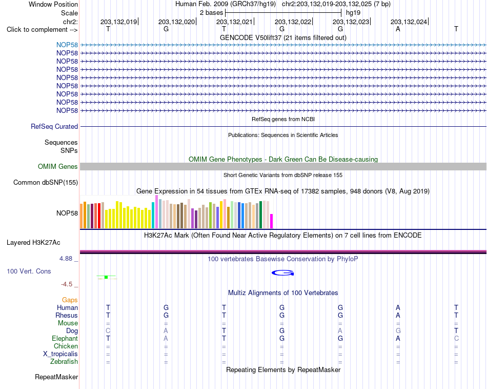487x389 pixels.
Task: Click the C base in the Dog row
Action: pyautogui.click(x=108, y=331)
